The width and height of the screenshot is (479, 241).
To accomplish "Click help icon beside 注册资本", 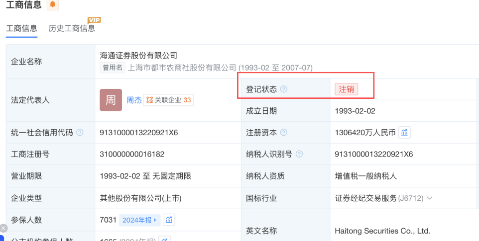I will (284, 133).
